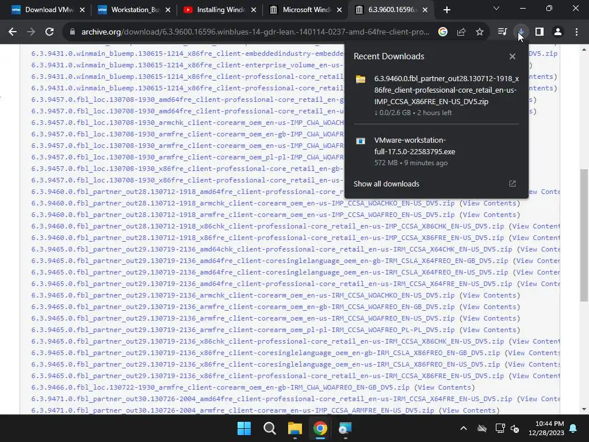
Task: Open 6.3.9460.0 armchk corearm WOACHKO zip link
Action: [243, 203]
